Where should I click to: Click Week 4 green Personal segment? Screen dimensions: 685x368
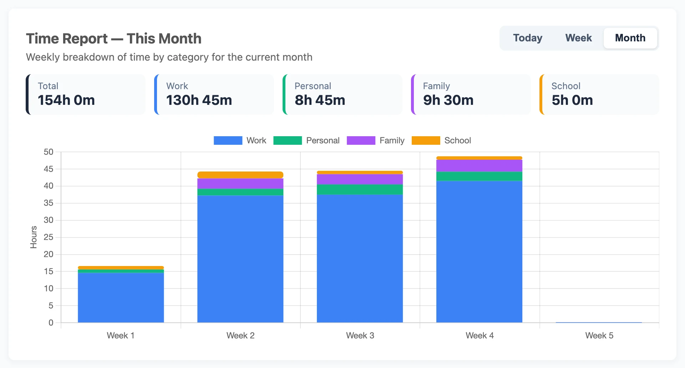tap(479, 177)
